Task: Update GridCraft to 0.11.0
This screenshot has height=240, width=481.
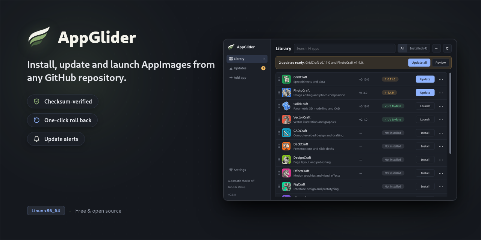Action: coord(425,79)
